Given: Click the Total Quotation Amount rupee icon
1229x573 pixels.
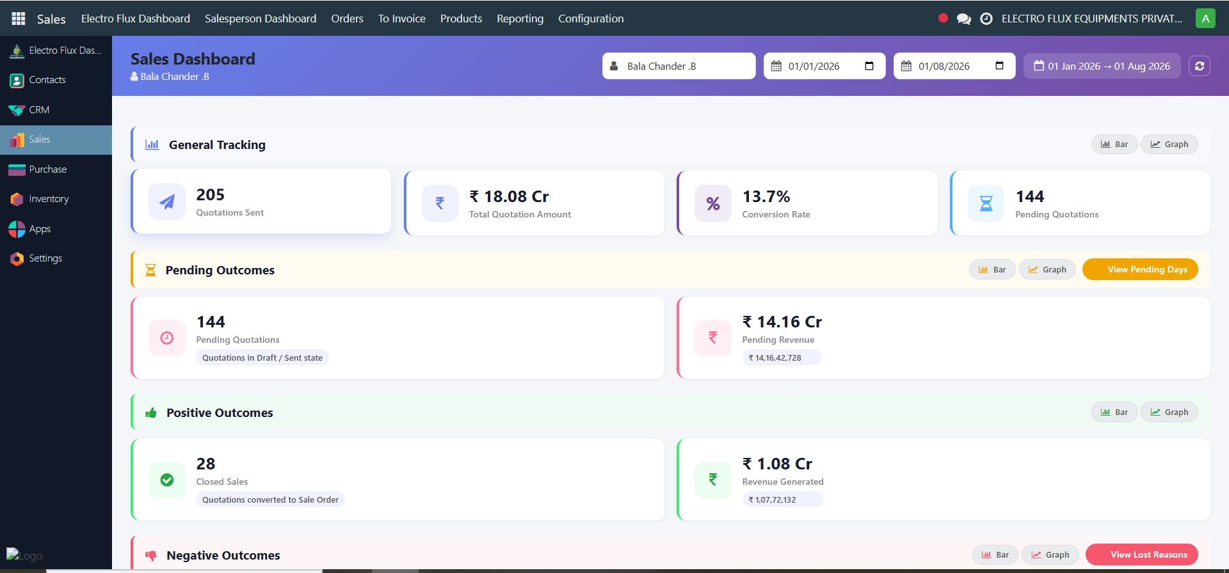Looking at the screenshot, I should pos(440,203).
